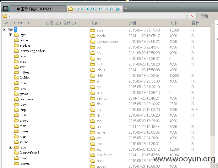
Task: Click sys folder icon in file list
Action: pos(93,87)
